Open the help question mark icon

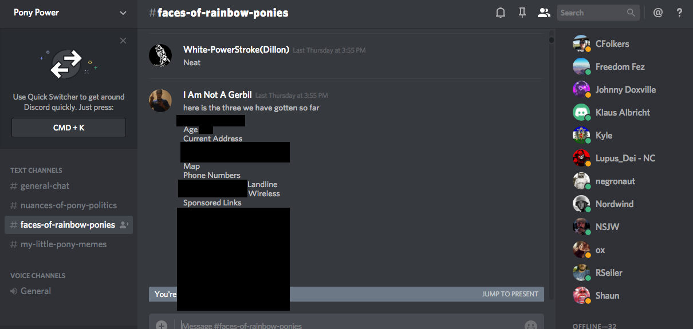(x=679, y=13)
